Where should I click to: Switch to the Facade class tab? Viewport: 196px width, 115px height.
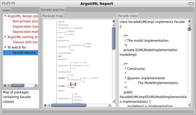pyautogui.click(x=128, y=16)
